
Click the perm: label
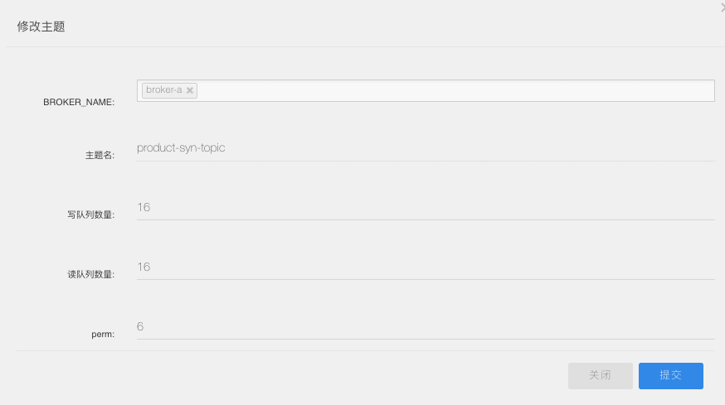103,334
